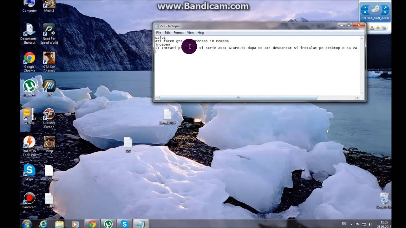Show hidden system tray icons arrow
Image resolution: width=406 pixels, height=228 pixels.
[351, 224]
